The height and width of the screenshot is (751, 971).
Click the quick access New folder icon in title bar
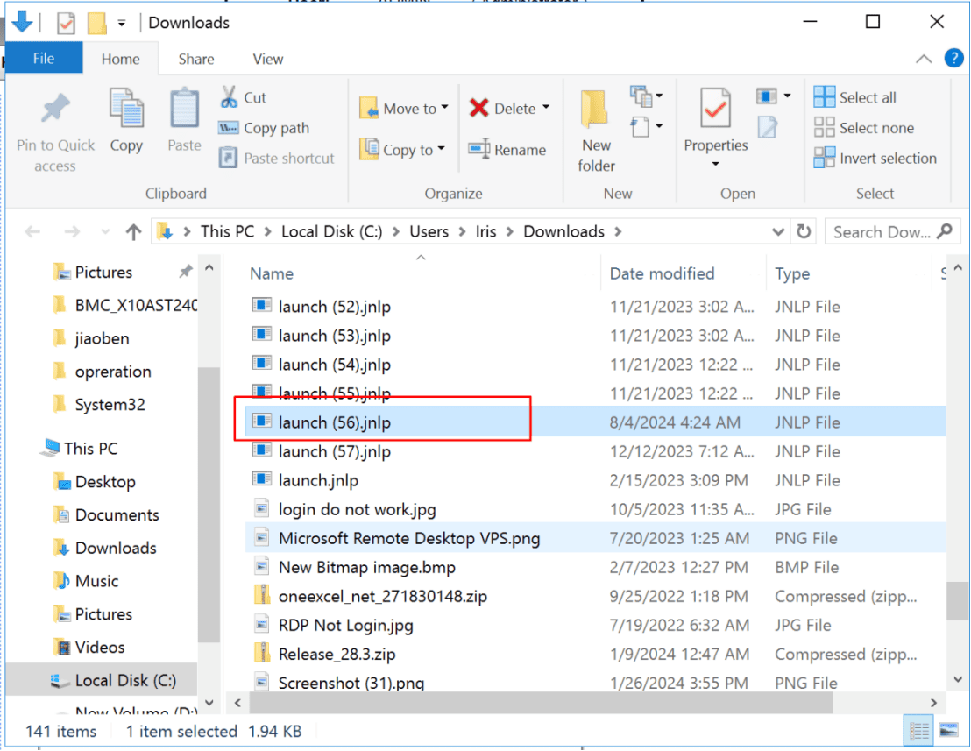coord(96,23)
